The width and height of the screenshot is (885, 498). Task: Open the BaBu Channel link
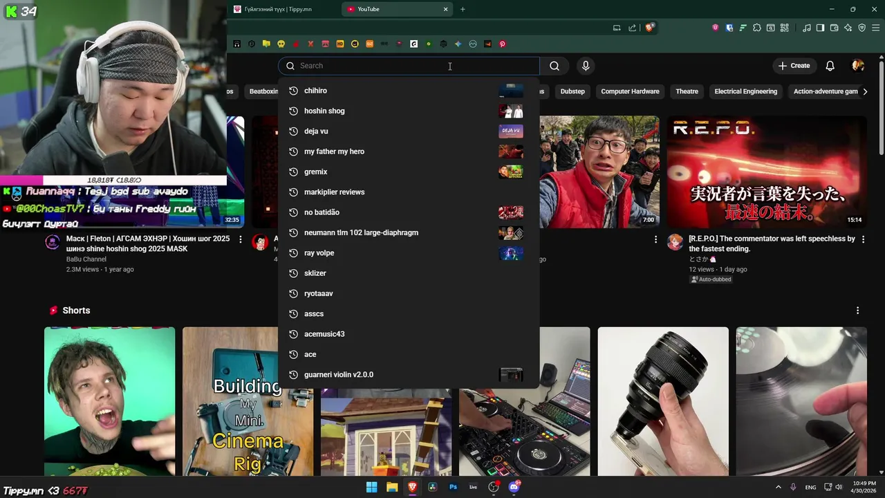(86, 259)
